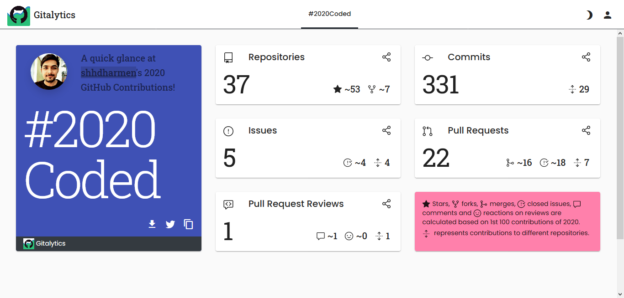
Task: Click the Pull Request Reviews heading
Action: [296, 204]
